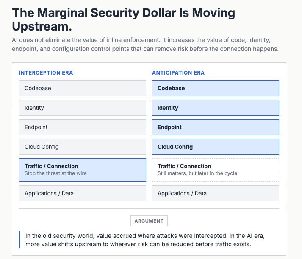This screenshot has height=259, width=302.
Task: Select Applications / Data under Anticipation Era
Action: 216,193
